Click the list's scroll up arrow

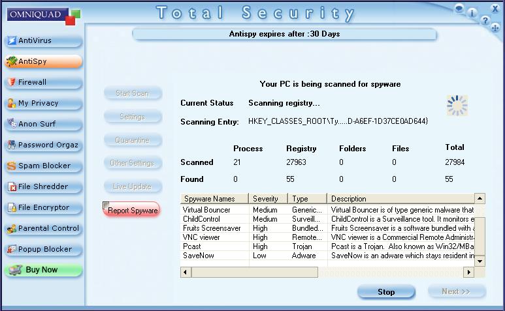click(x=480, y=199)
